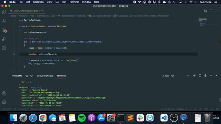Click the email value in terminal output
Screen dimensions: 221x124
point(47,93)
